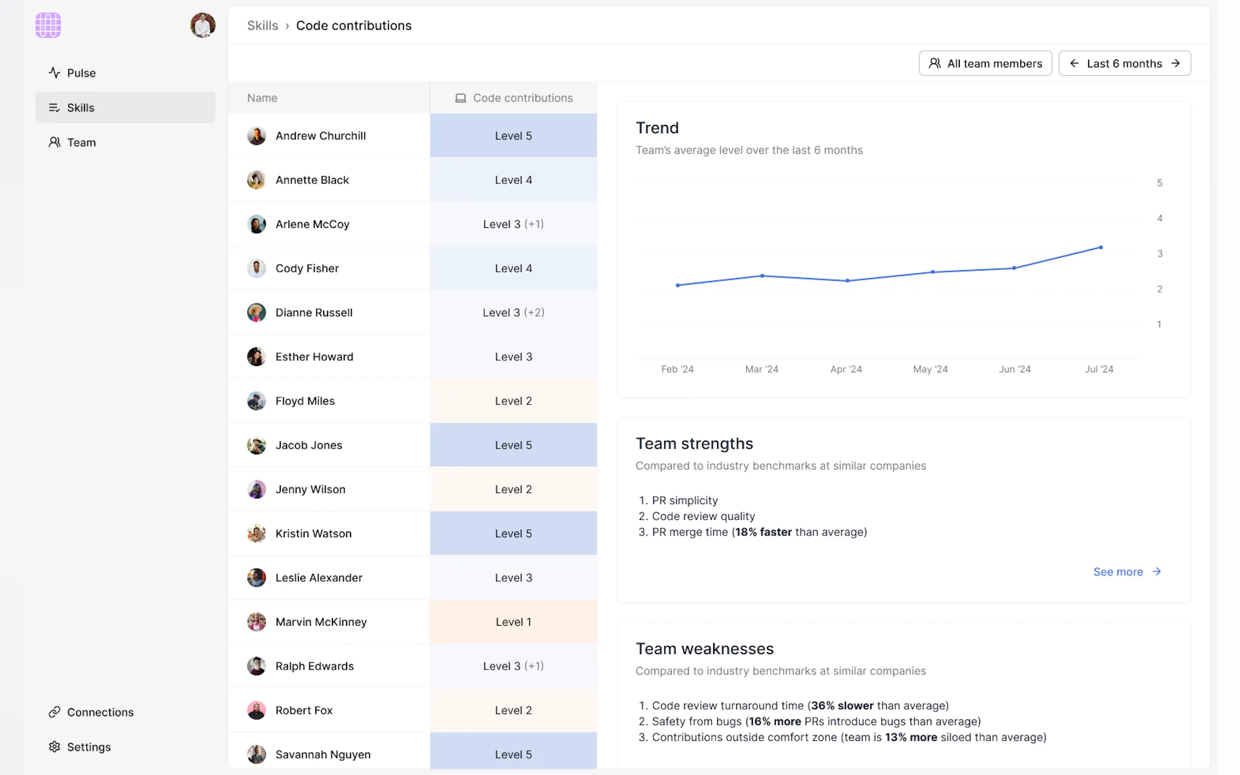Image resolution: width=1240 pixels, height=775 pixels.
Task: Go to previous period with left arrow
Action: pyautogui.click(x=1074, y=63)
